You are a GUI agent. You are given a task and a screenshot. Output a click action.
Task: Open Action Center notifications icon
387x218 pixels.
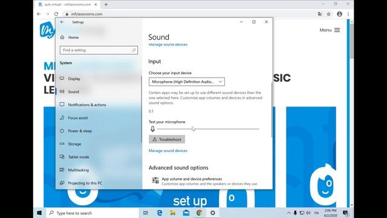tap(346, 213)
